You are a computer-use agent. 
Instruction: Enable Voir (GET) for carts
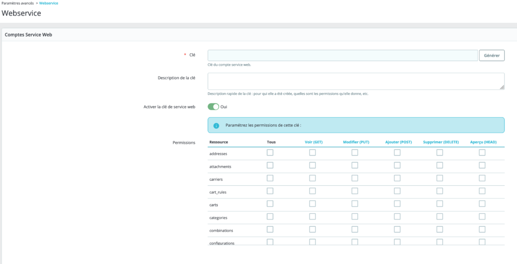click(312, 204)
